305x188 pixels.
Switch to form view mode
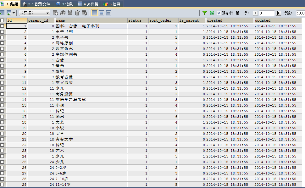102,13
